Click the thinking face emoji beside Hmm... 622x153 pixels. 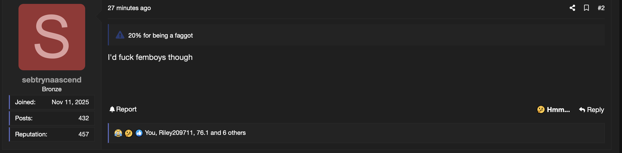pos(541,109)
